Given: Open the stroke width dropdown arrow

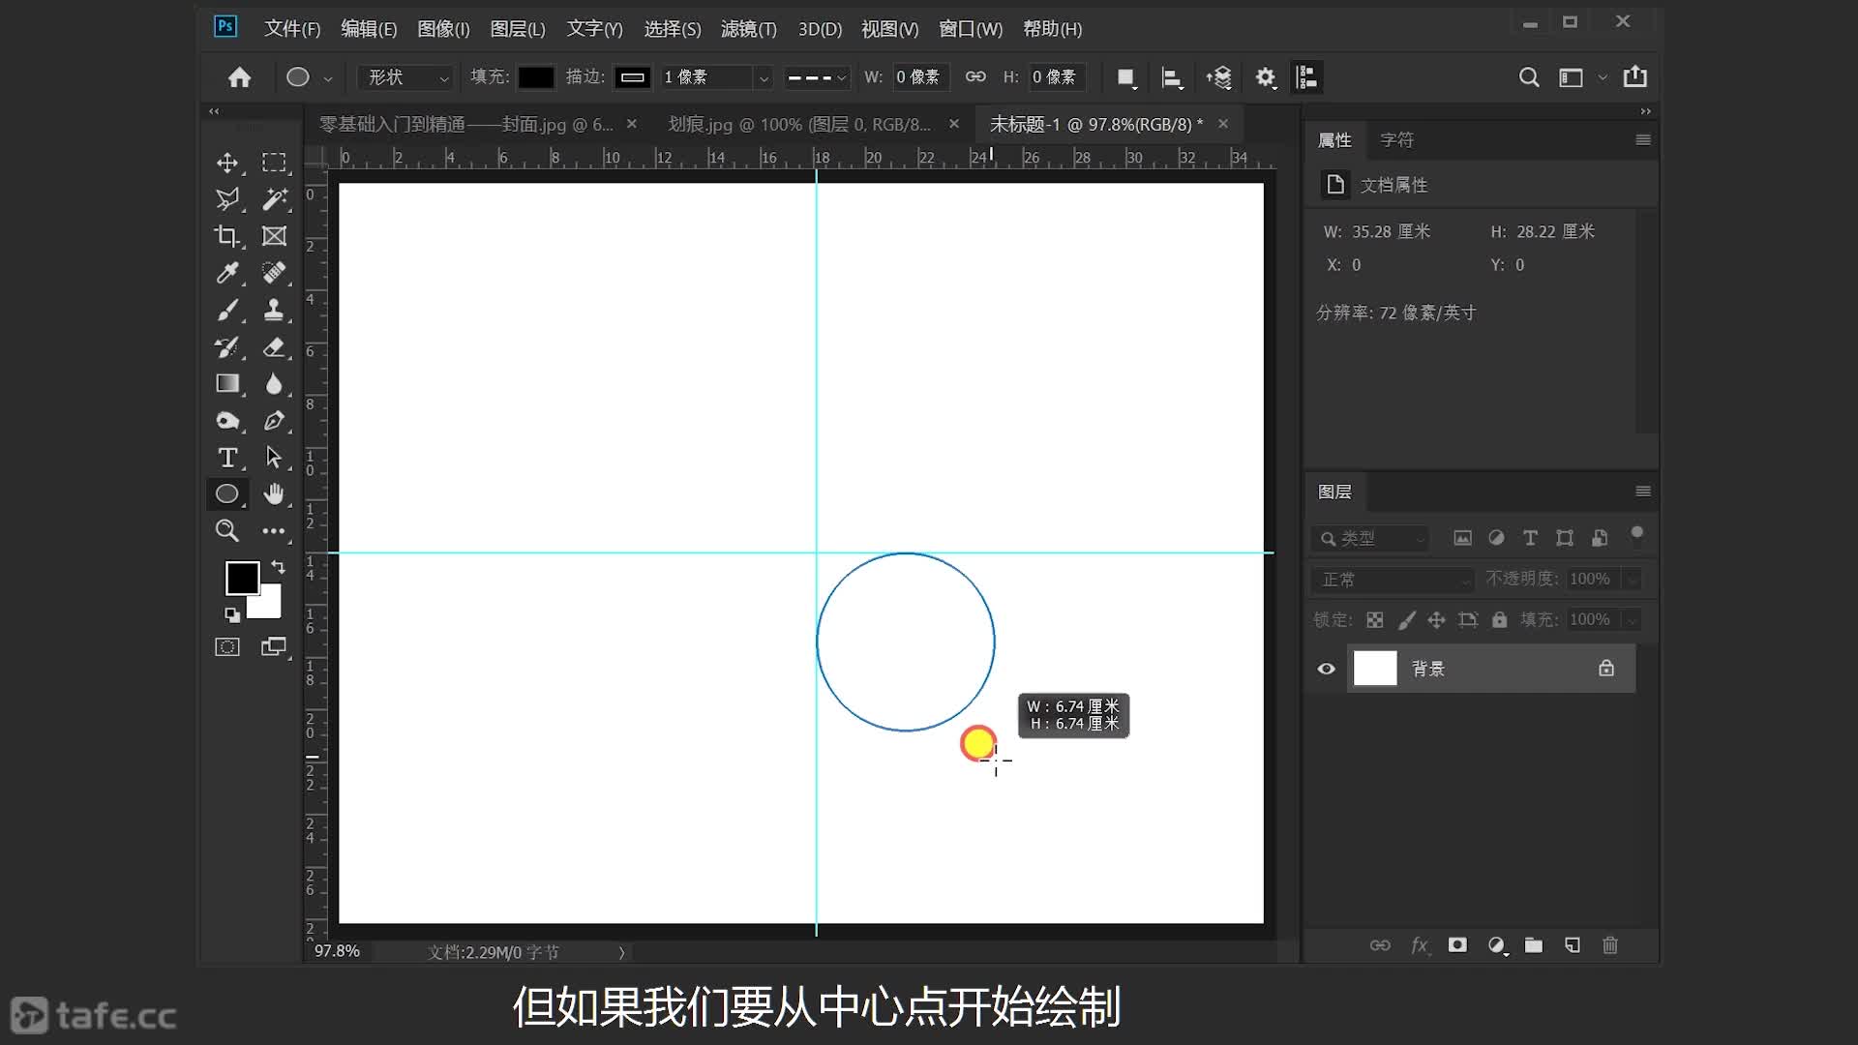Looking at the screenshot, I should [764, 77].
